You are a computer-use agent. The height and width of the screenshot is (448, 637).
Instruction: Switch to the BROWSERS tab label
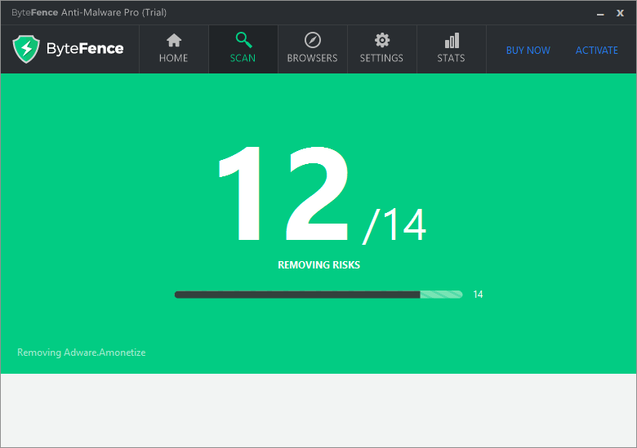(313, 58)
